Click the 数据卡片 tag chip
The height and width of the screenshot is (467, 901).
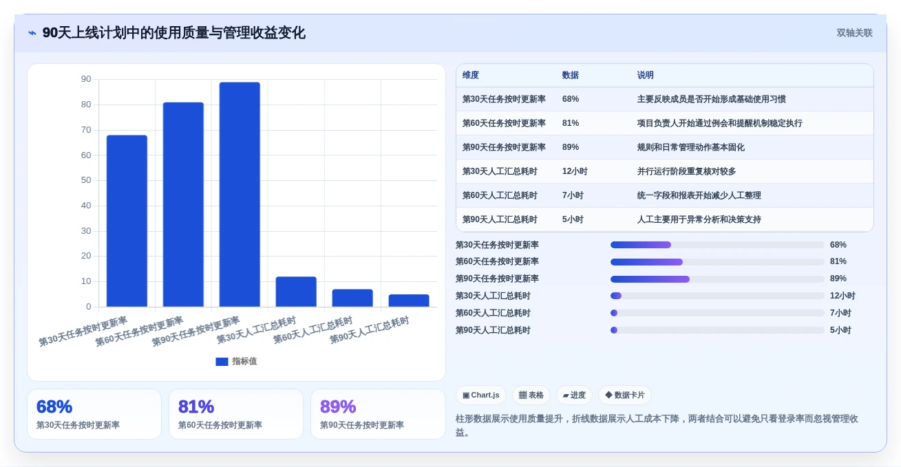[625, 395]
